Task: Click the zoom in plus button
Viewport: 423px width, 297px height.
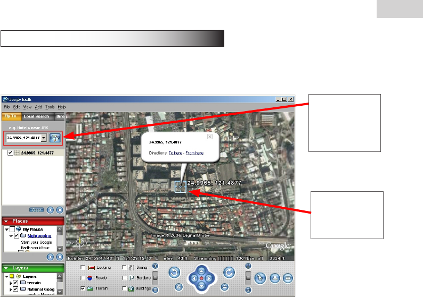Action: (155, 266)
